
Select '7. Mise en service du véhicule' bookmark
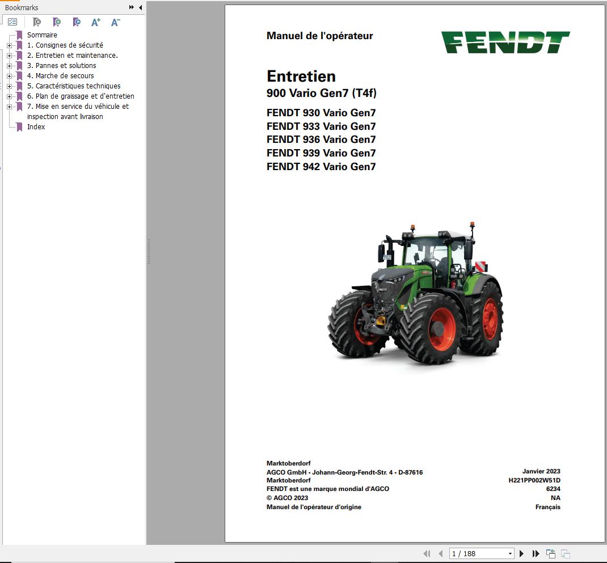pyautogui.click(x=78, y=112)
